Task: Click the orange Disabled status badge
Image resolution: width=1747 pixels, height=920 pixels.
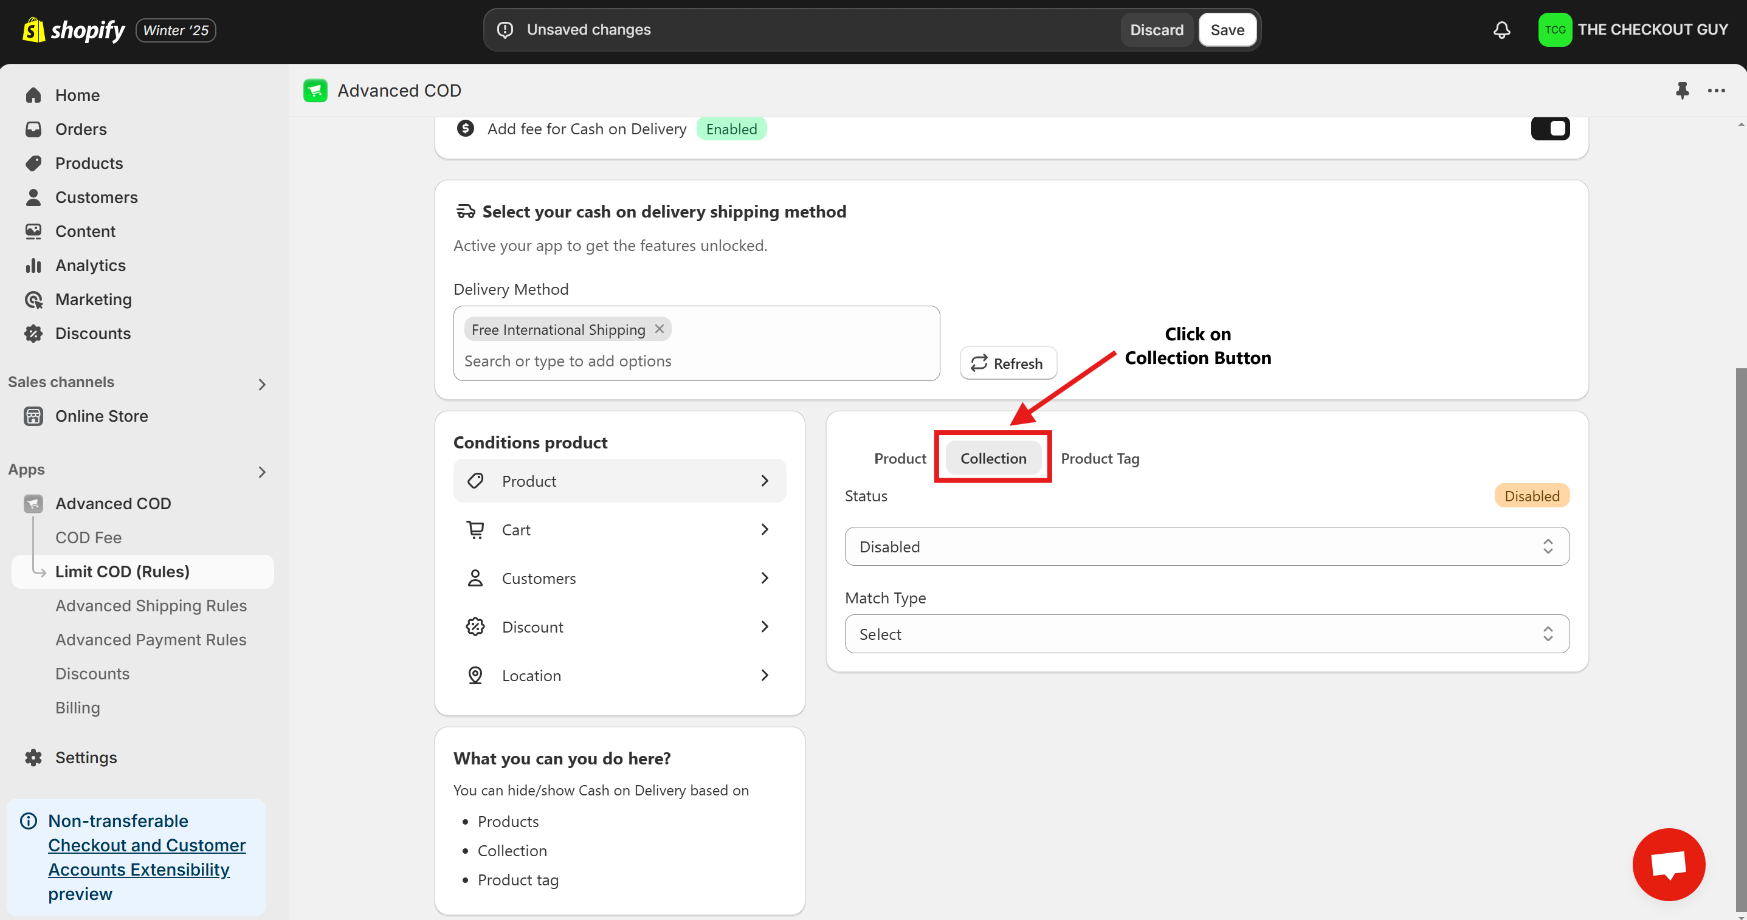Action: point(1531,496)
